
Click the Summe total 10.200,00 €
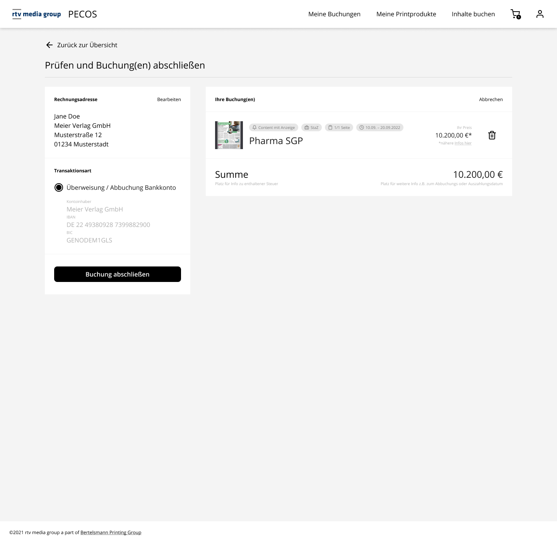478,175
